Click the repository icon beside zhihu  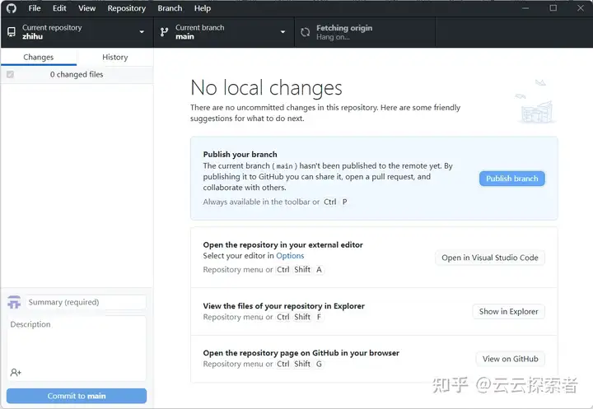tap(12, 32)
